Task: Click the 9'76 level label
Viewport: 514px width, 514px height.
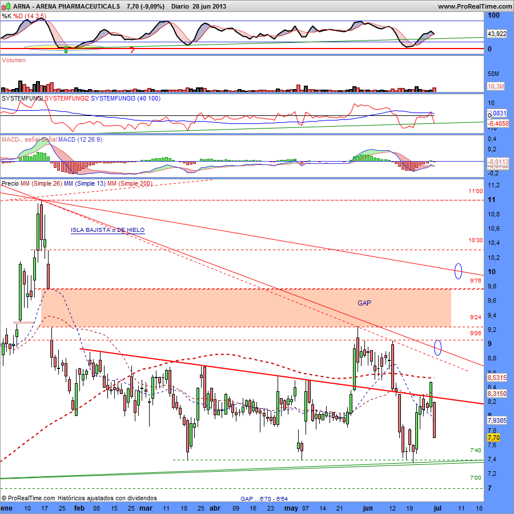Action: tap(476, 280)
